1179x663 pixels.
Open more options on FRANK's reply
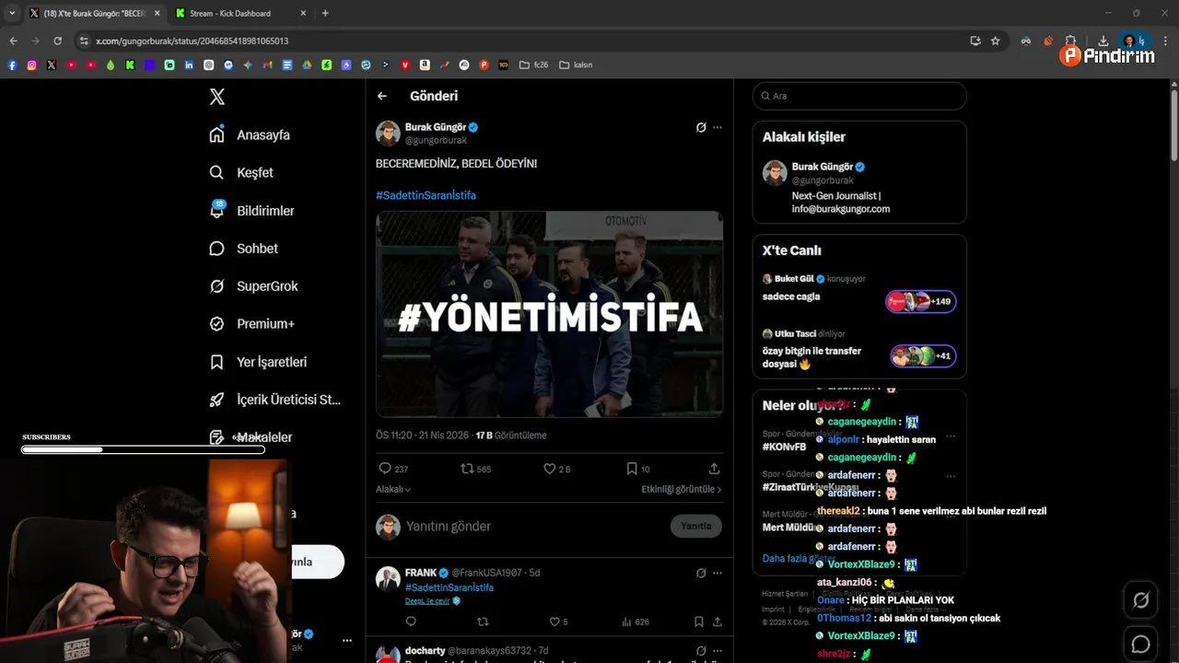click(x=718, y=573)
